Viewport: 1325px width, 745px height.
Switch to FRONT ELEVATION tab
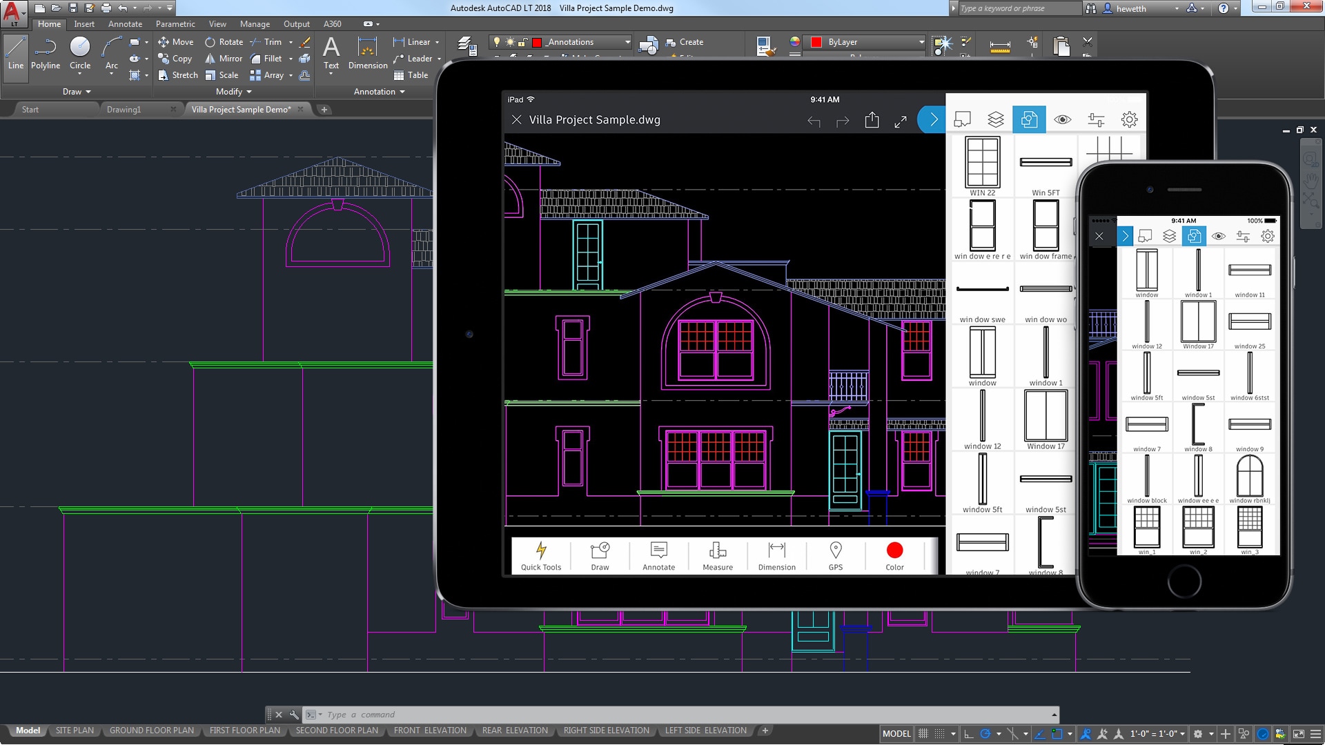pyautogui.click(x=429, y=731)
